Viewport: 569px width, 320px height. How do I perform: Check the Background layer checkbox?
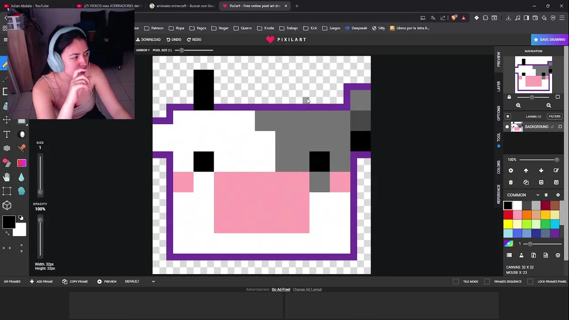click(x=560, y=127)
